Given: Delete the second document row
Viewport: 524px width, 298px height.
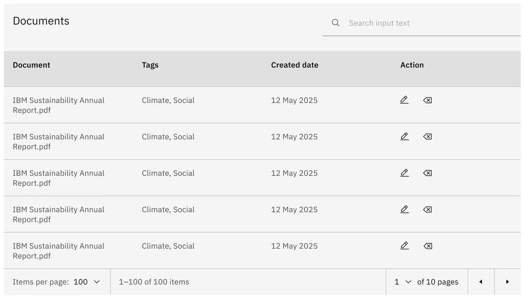Looking at the screenshot, I should point(427,137).
